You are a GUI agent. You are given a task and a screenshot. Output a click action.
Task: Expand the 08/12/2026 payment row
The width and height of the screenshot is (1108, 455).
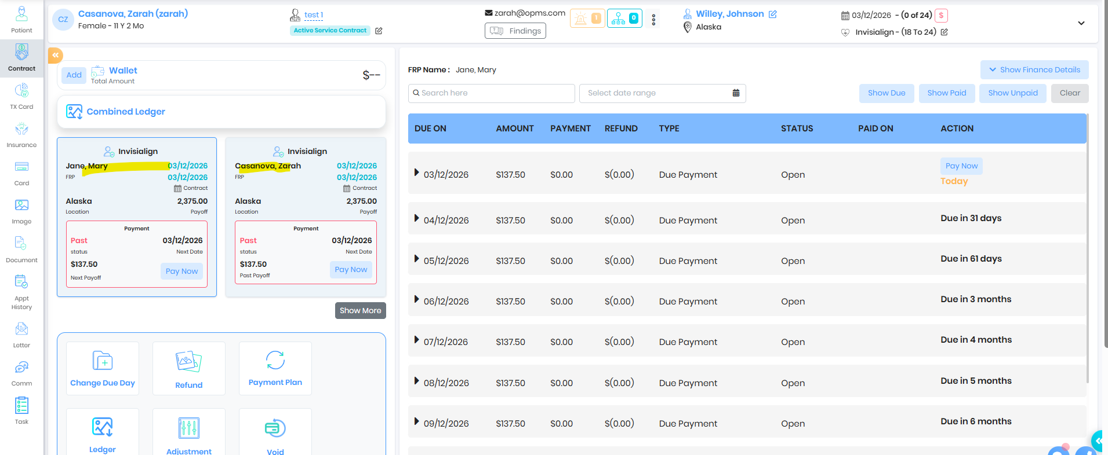point(416,381)
